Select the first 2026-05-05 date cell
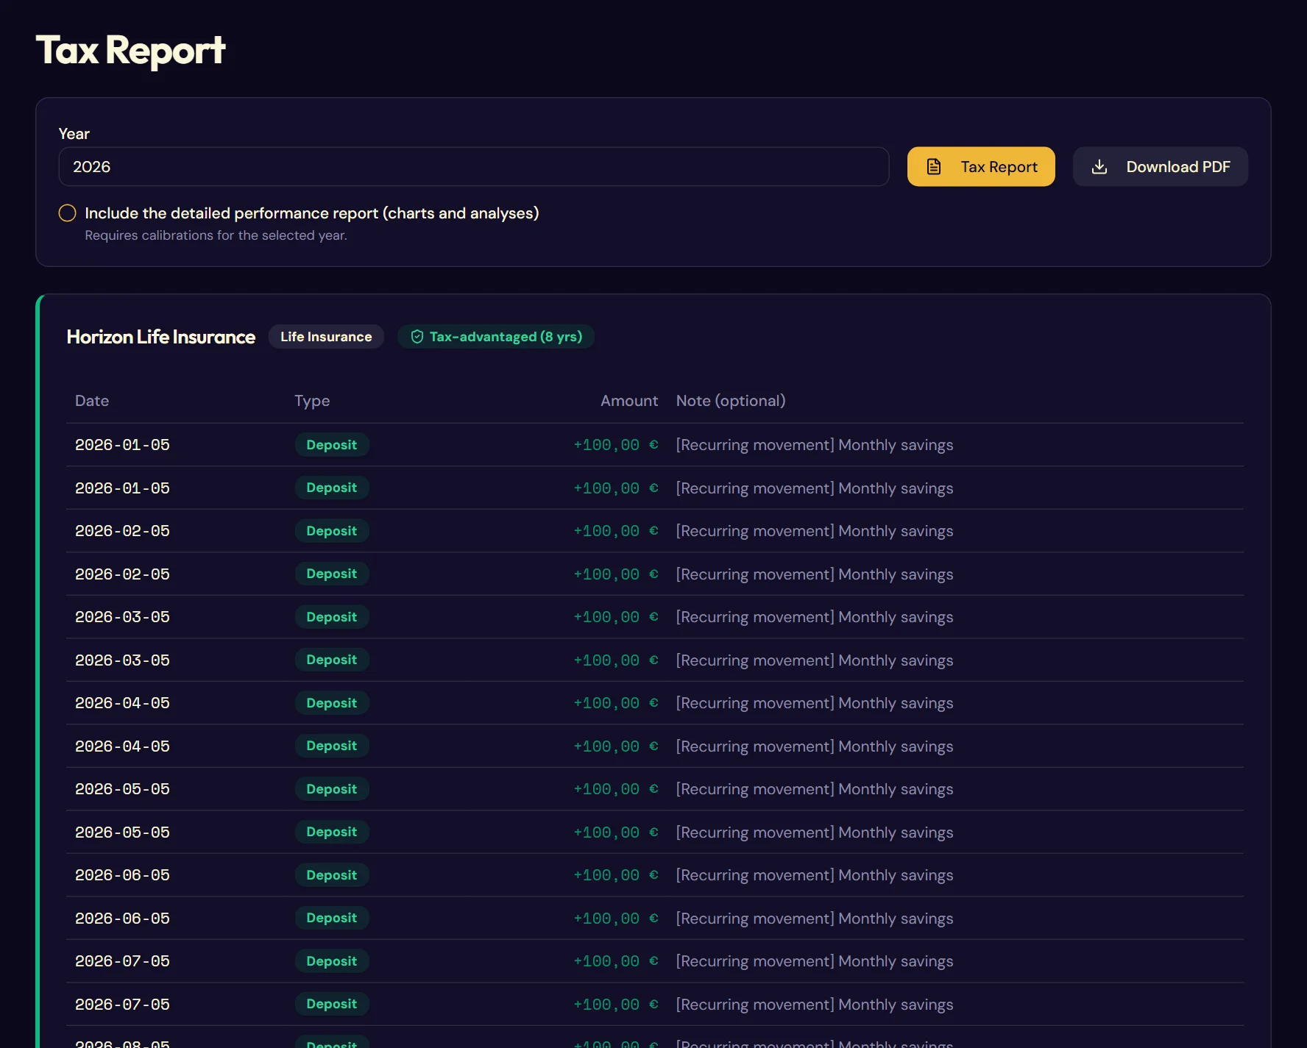The height and width of the screenshot is (1048, 1307). tap(122, 789)
